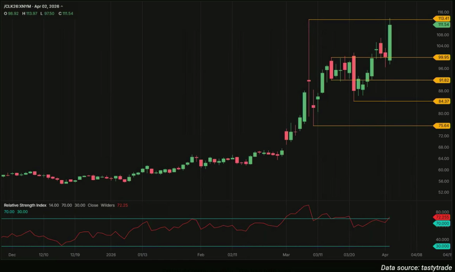This screenshot has height=272, width=455.
Task: Select the red 72.255 RSI value tag
Action: click(442, 217)
